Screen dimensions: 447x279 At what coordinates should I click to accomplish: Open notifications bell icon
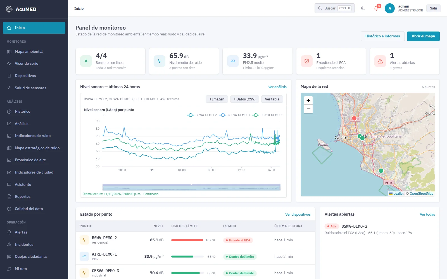[376, 8]
